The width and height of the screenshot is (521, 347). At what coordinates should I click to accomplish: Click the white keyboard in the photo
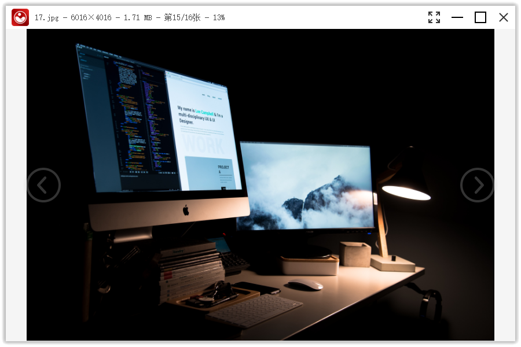pyautogui.click(x=254, y=311)
